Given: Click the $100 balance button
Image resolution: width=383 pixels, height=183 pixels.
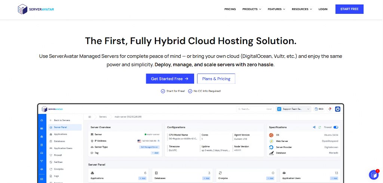Looking at the screenshot, I should 319,109.
